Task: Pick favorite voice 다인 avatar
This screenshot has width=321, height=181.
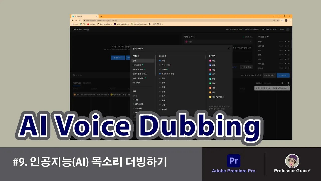Action: pyautogui.click(x=210, y=61)
